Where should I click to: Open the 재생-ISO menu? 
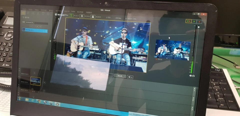(67, 11)
